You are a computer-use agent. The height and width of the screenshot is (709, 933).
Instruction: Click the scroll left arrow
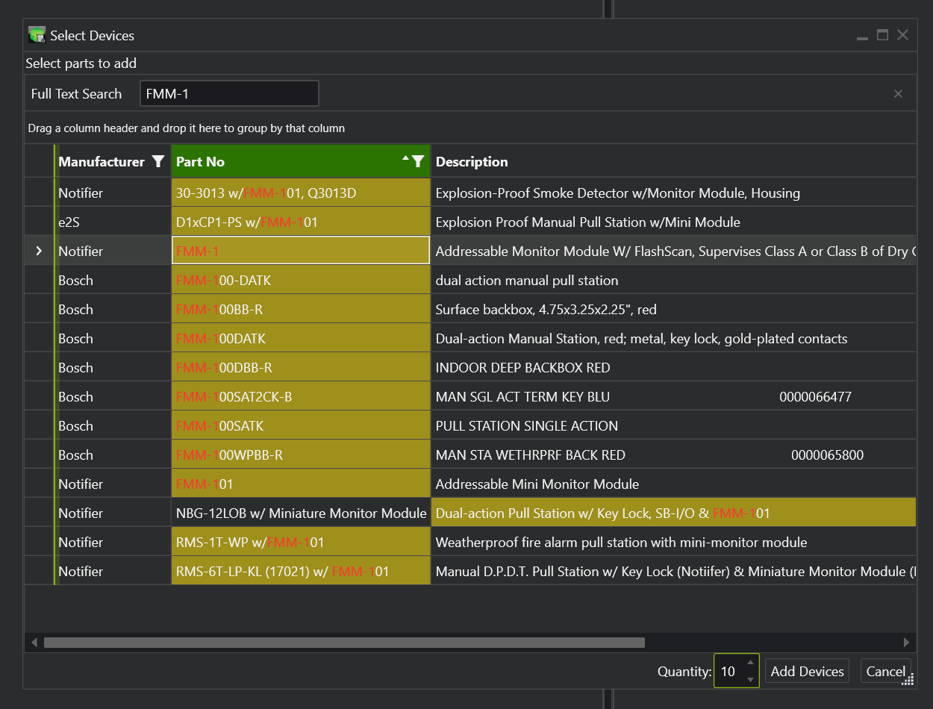point(34,642)
